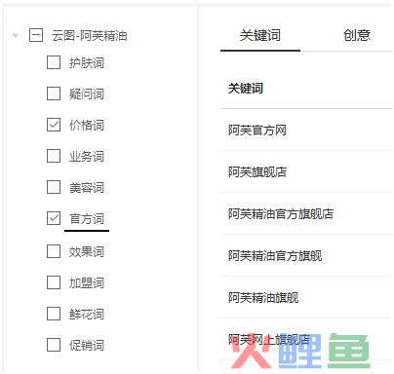The height and width of the screenshot is (374, 394).
Task: Select the 云图-阿芙精油 tree node label
Action: 90,35
